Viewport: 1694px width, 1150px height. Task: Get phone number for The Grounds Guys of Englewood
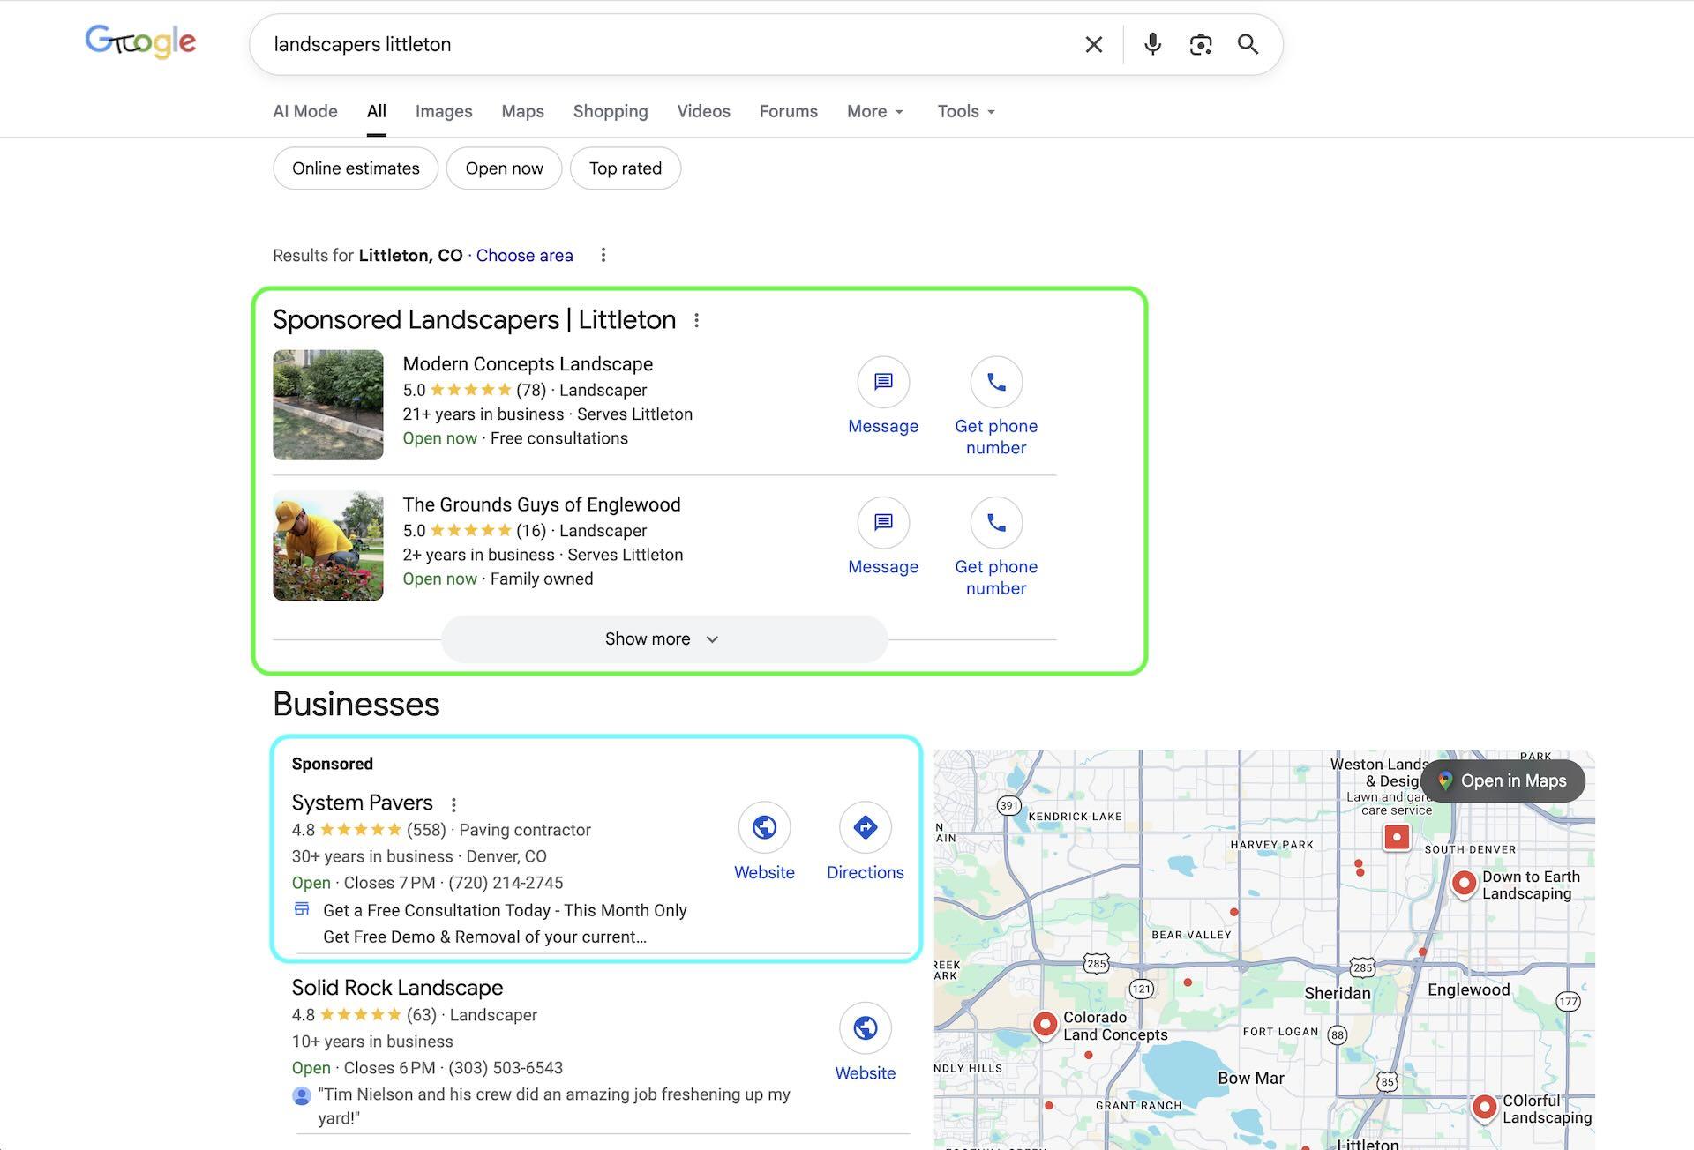point(996,523)
